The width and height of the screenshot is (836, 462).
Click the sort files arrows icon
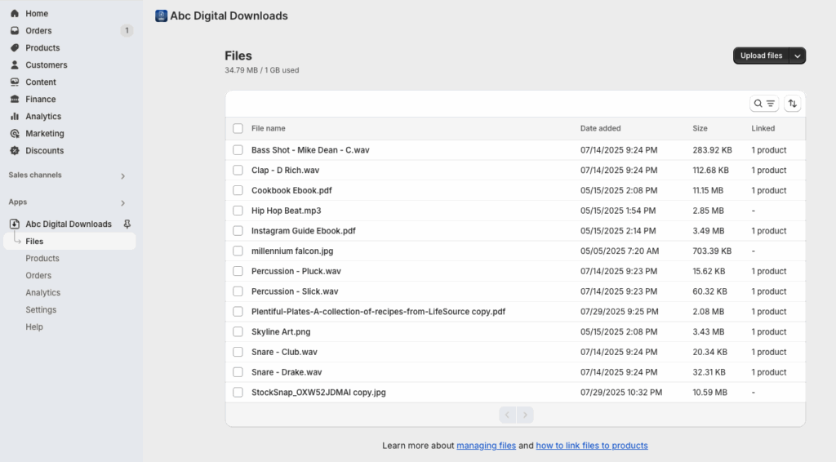(x=792, y=104)
